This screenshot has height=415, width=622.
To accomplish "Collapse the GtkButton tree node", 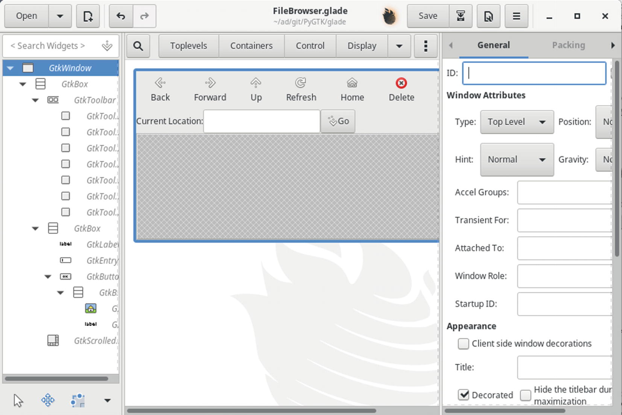I will coord(48,277).
